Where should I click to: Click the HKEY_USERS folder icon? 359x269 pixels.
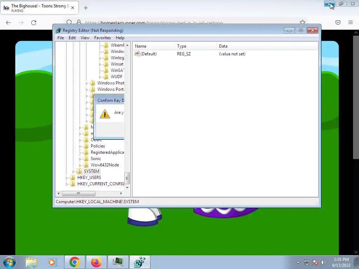click(73, 178)
